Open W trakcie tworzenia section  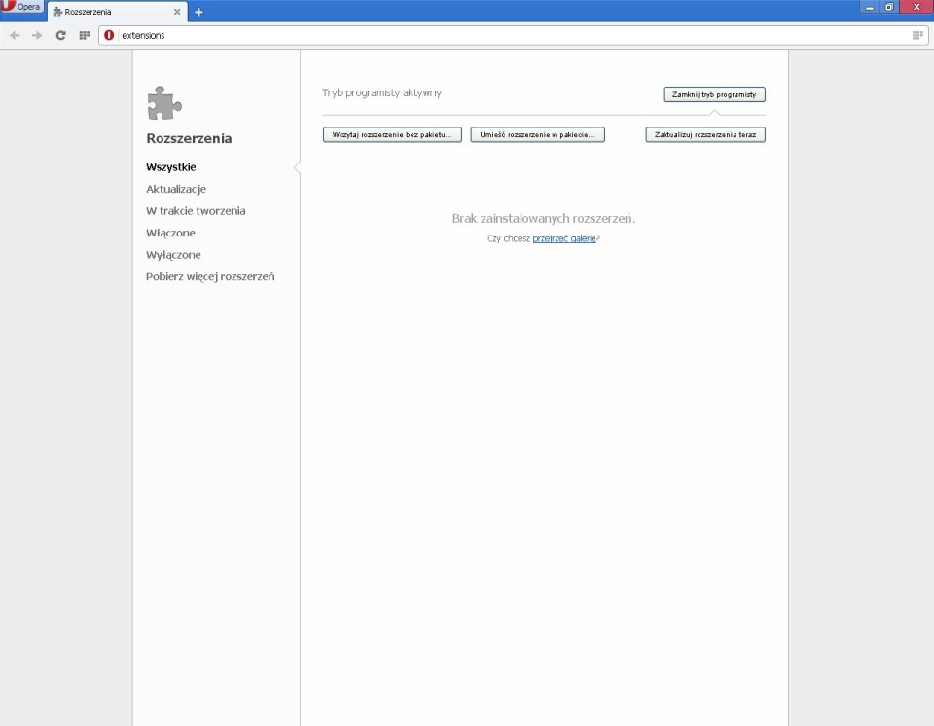click(x=196, y=211)
